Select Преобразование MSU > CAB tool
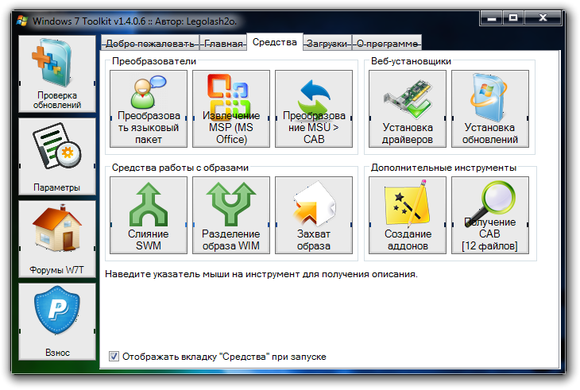The width and height of the screenshot is (580, 390). (x=314, y=109)
